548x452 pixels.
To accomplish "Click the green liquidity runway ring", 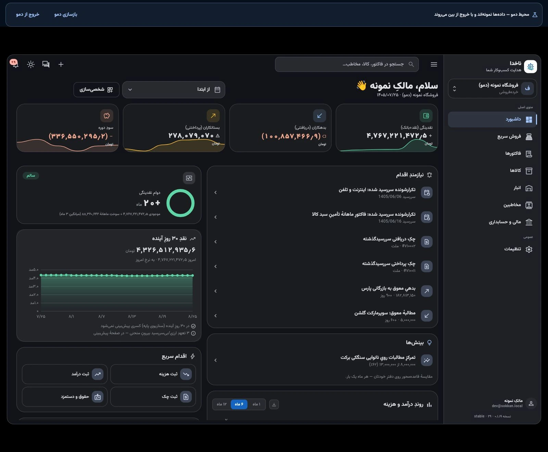I will pos(180,203).
